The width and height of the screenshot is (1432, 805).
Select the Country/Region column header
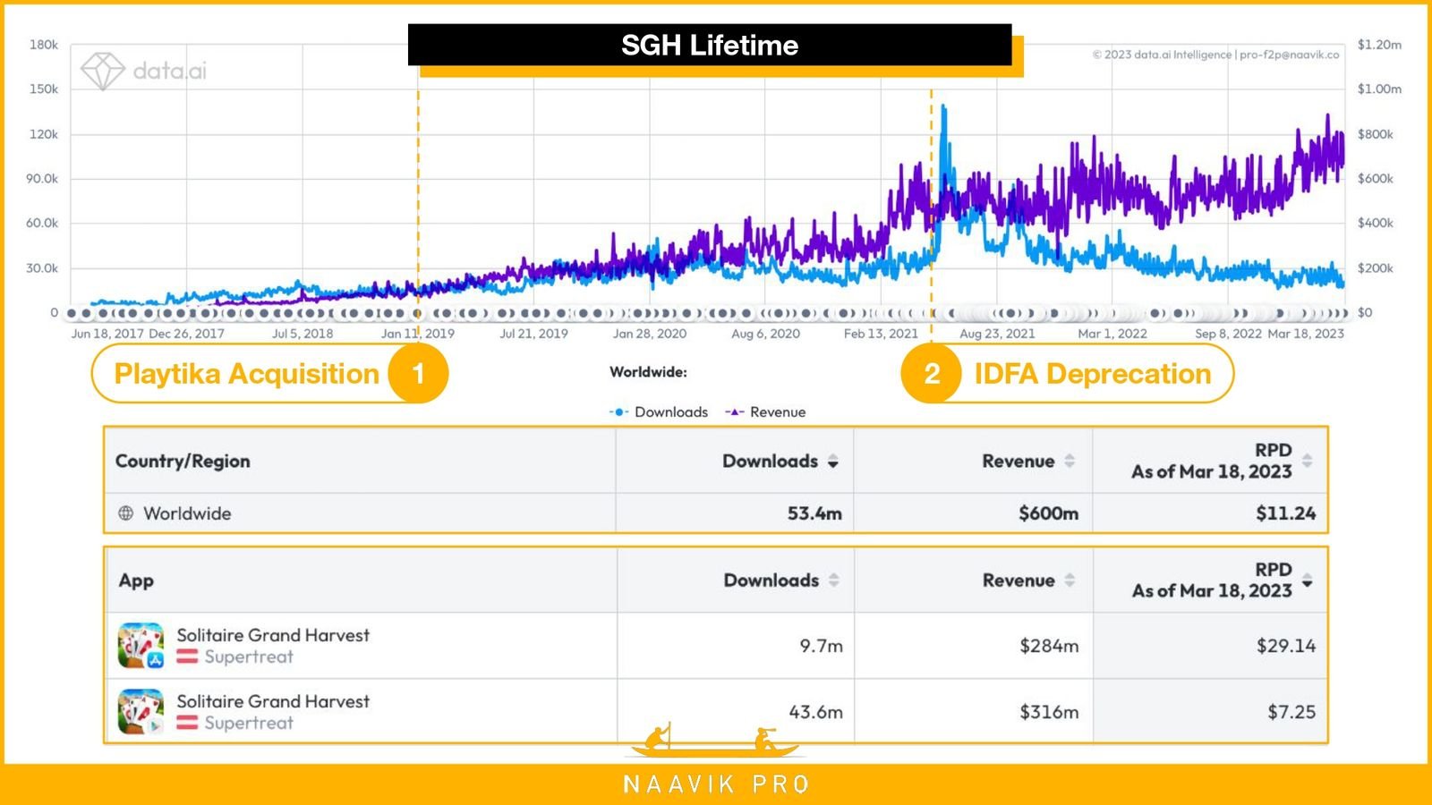point(183,462)
